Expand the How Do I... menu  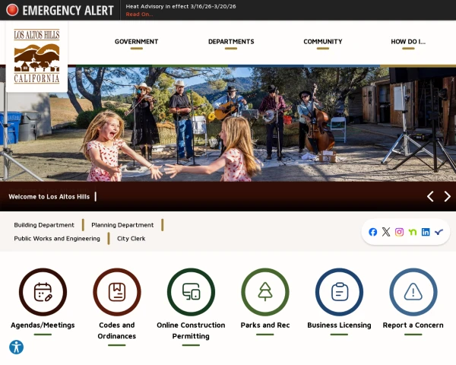(408, 42)
